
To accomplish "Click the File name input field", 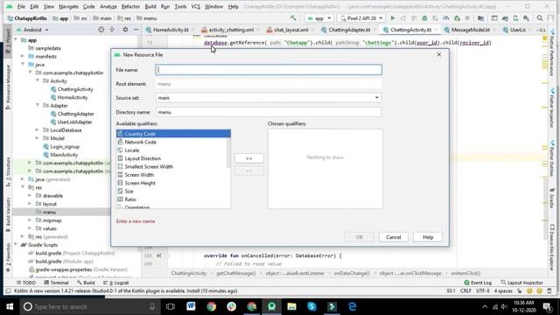I will 269,70.
